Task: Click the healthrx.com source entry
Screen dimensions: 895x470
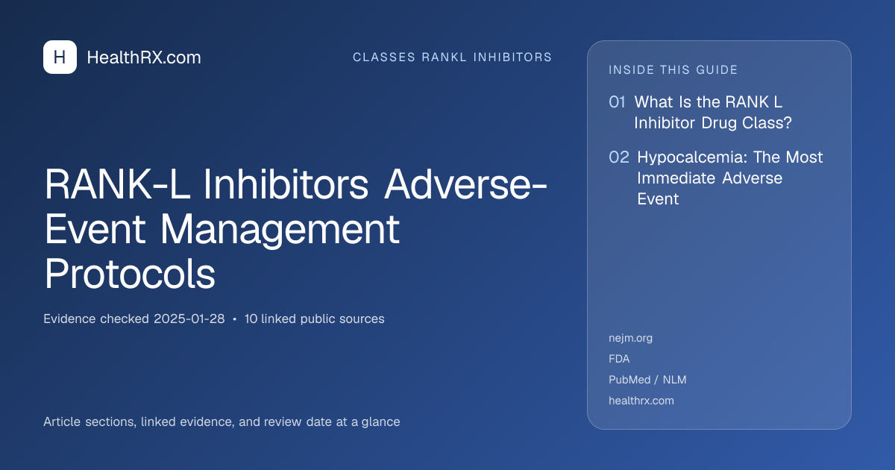Action: 641,401
